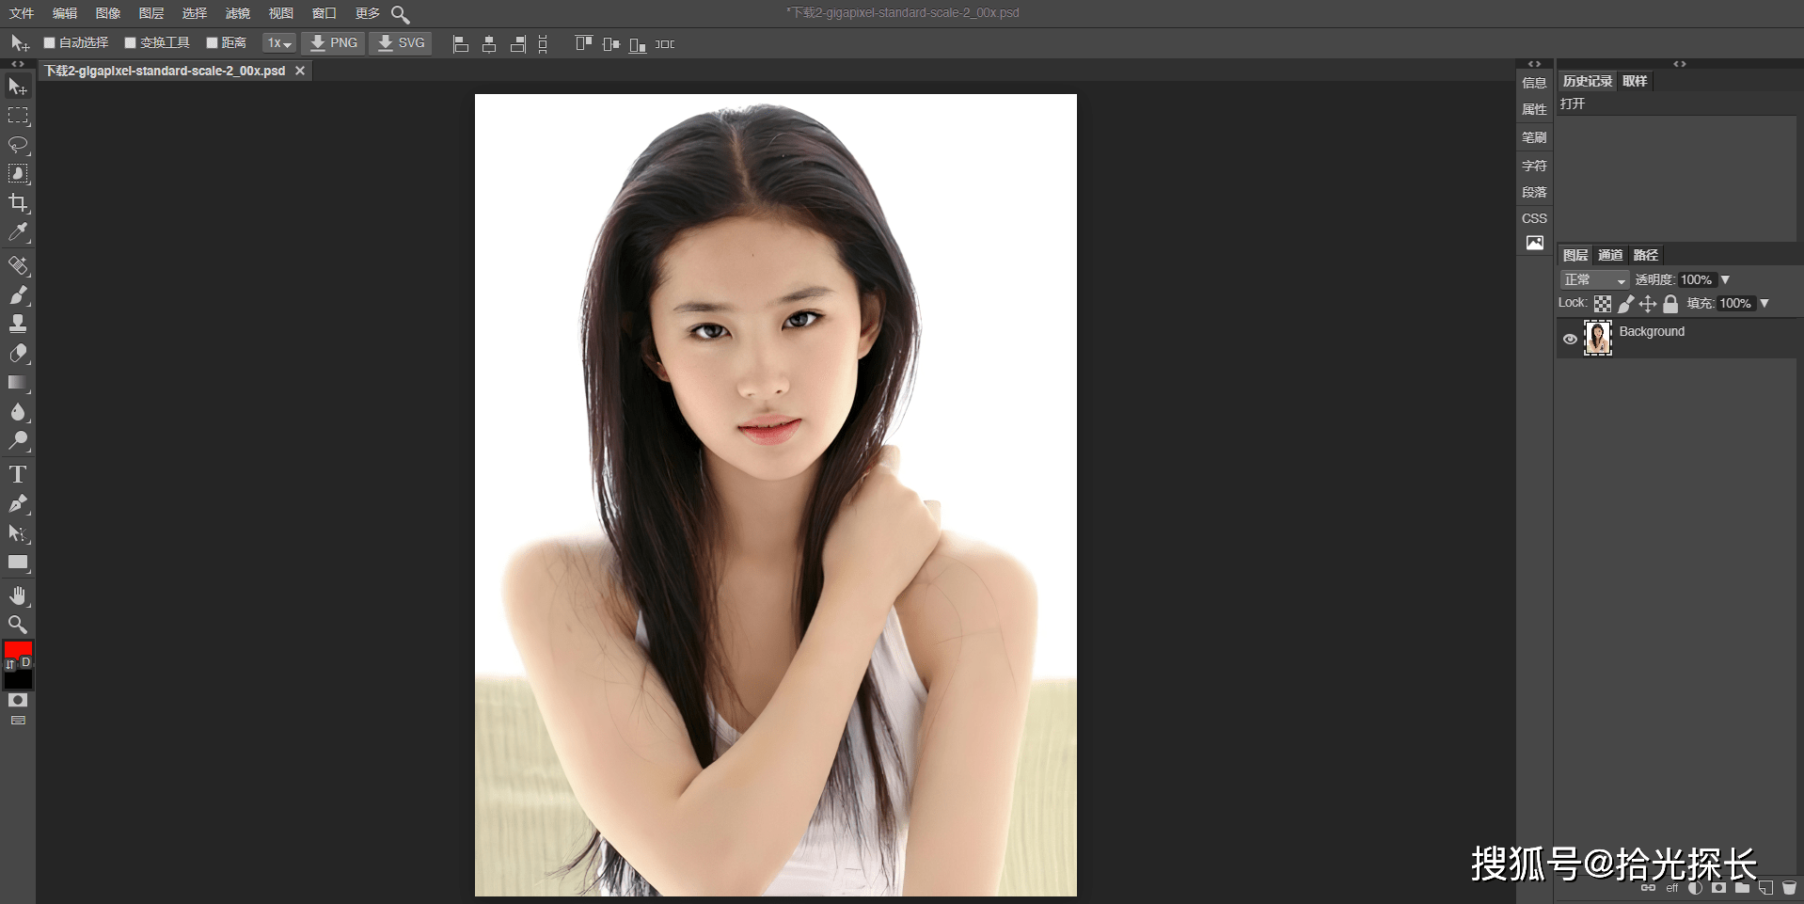
Task: Enable the 自动选择 checkbox
Action: [x=50, y=42]
